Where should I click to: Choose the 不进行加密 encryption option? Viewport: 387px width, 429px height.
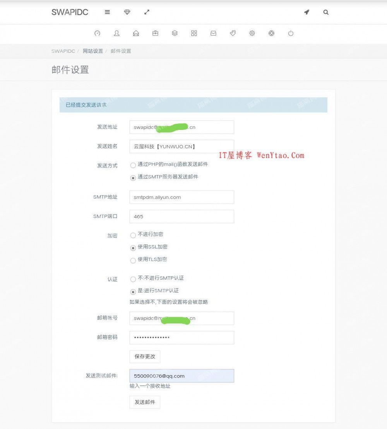pyautogui.click(x=133, y=235)
